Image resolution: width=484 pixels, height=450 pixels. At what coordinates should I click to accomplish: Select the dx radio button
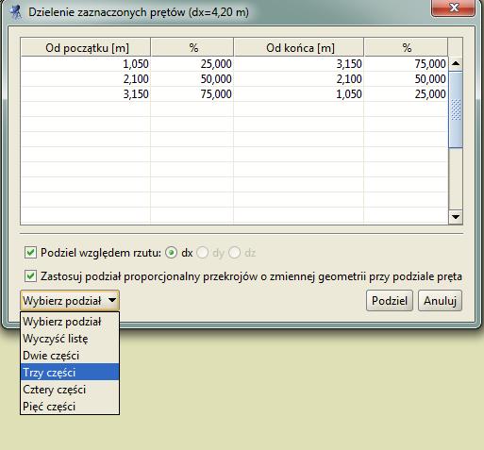171,253
